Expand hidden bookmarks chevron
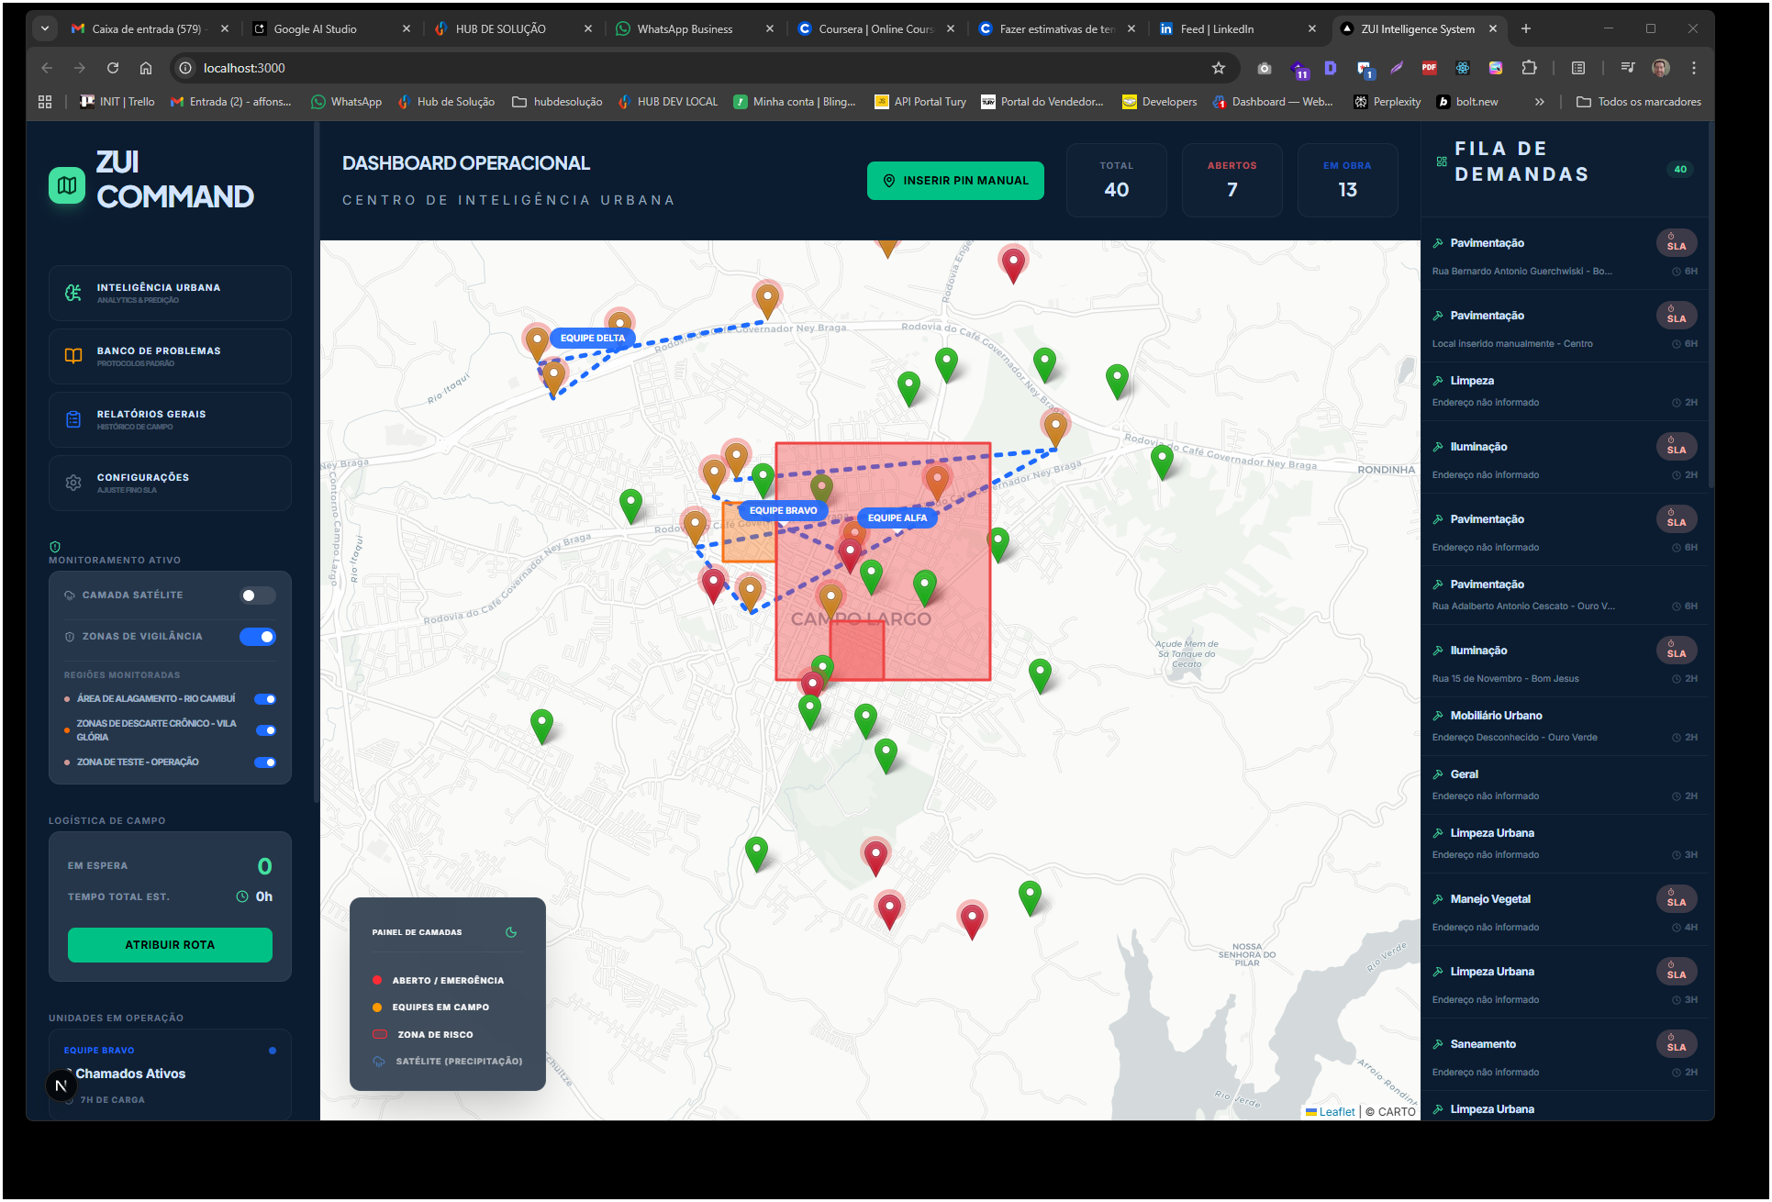 tap(1540, 102)
